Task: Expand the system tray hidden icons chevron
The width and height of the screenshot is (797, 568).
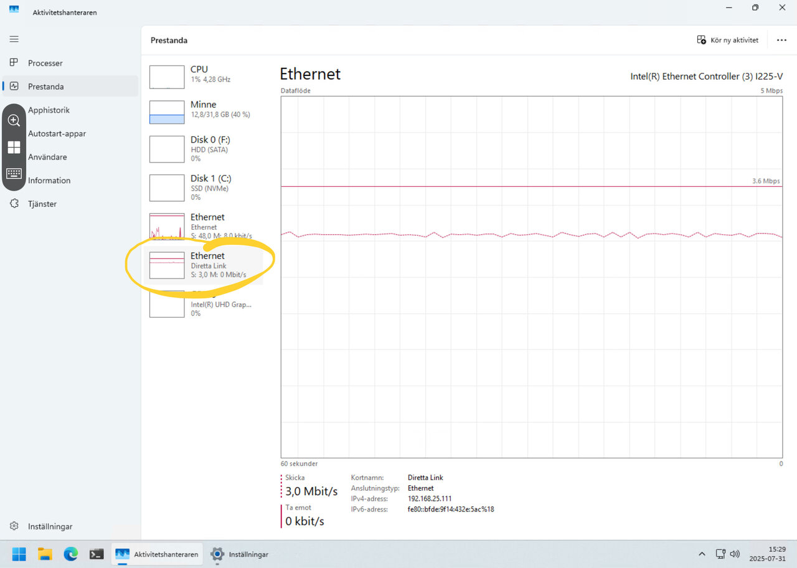Action: [x=702, y=554]
